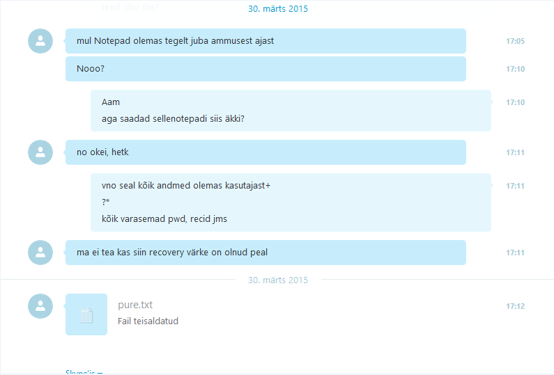Viewport: 554px width, 375px height.
Task: Select the 'Nooo?' message bubble
Action: tap(266, 69)
